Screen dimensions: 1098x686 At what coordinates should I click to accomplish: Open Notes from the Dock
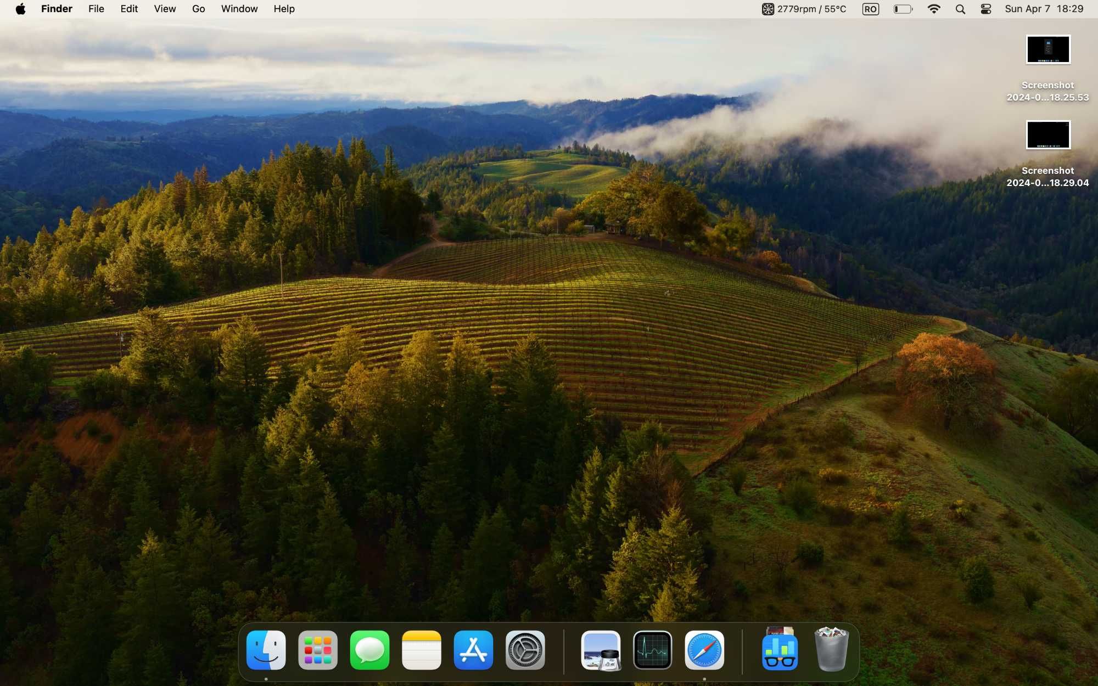click(x=422, y=650)
